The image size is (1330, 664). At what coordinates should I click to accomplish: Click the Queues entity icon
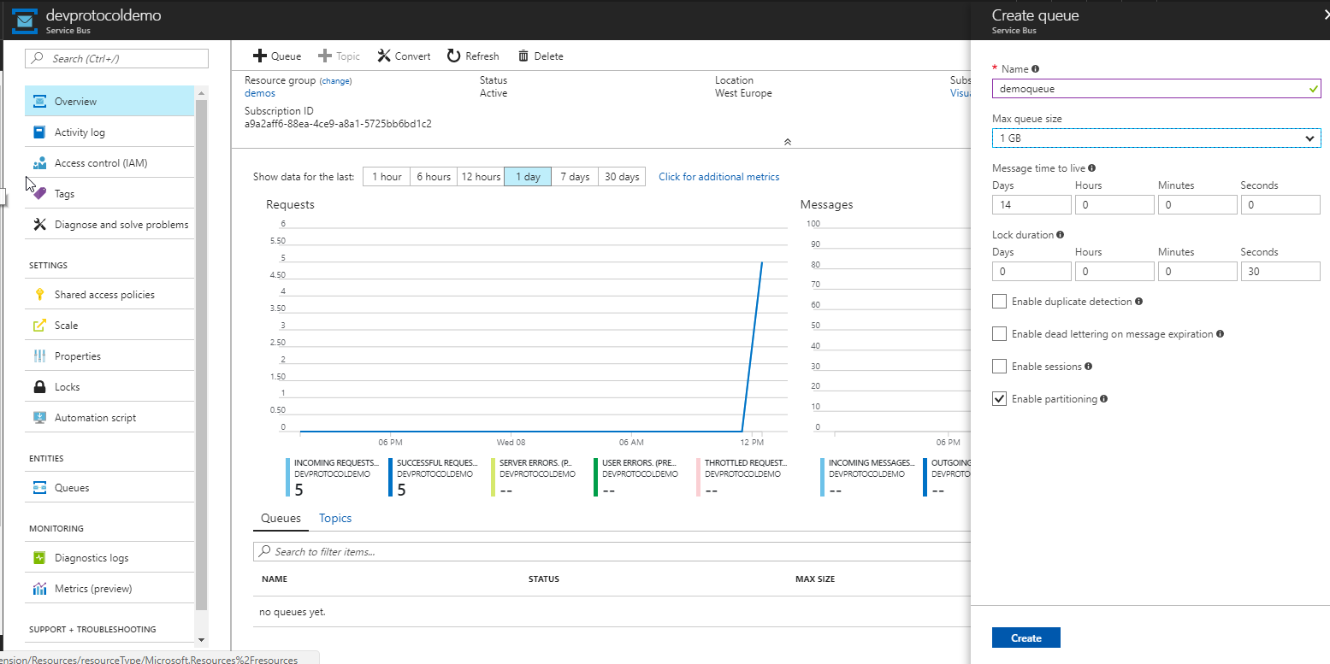(x=39, y=488)
